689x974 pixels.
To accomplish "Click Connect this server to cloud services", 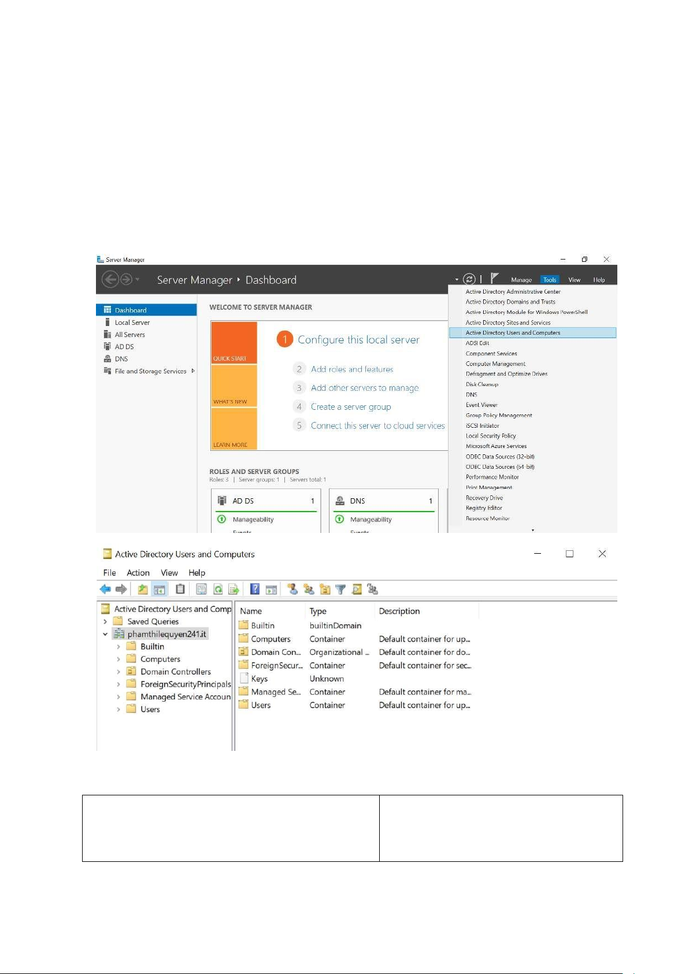I will coord(378,425).
